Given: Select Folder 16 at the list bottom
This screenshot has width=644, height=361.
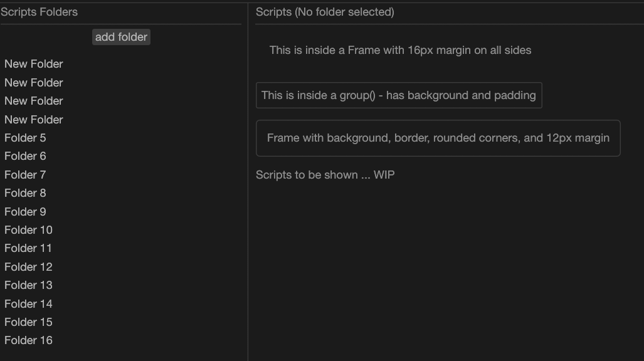Looking at the screenshot, I should pyautogui.click(x=28, y=340).
